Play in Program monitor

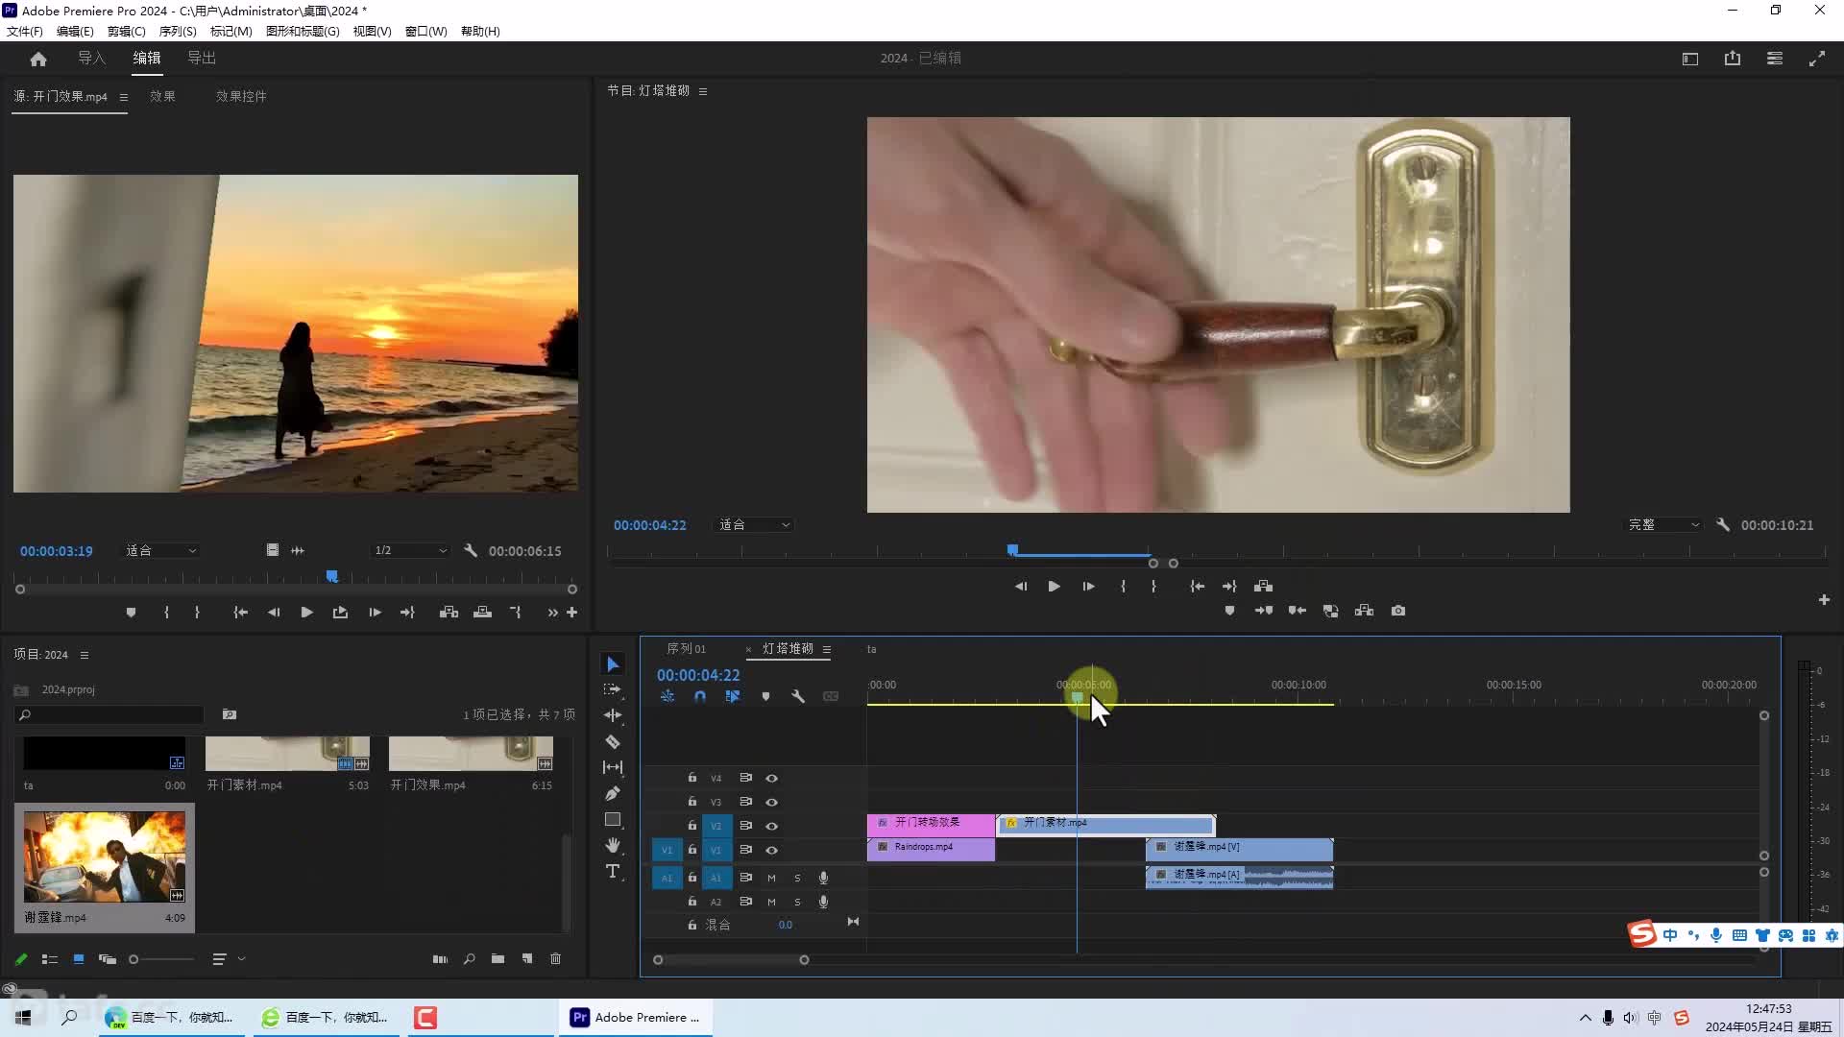point(1054,587)
